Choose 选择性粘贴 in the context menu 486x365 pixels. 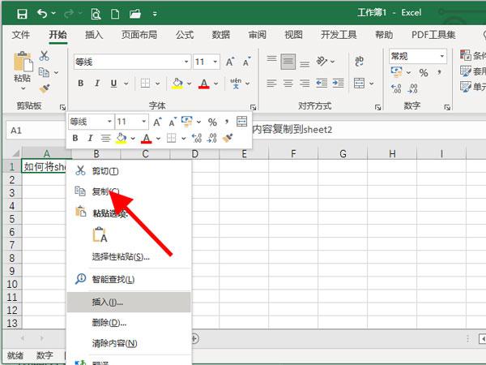click(121, 257)
